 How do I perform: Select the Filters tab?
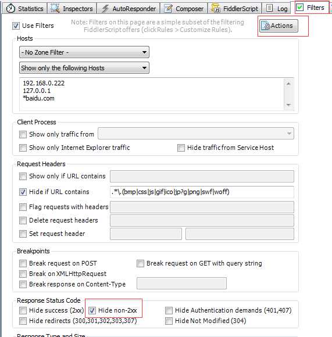pyautogui.click(x=312, y=8)
